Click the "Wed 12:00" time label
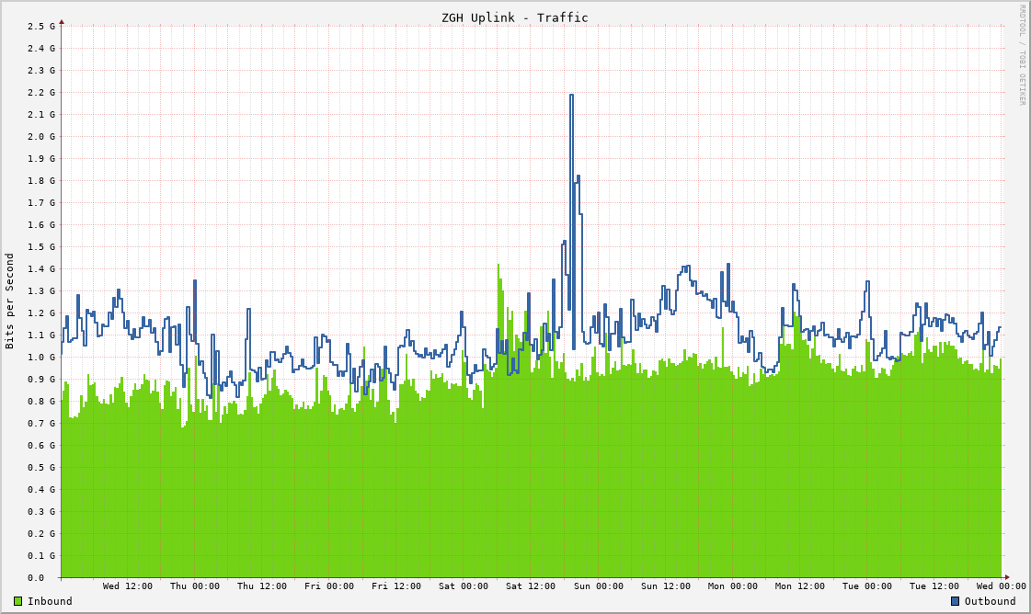The width and height of the screenshot is (1031, 614). (x=128, y=586)
